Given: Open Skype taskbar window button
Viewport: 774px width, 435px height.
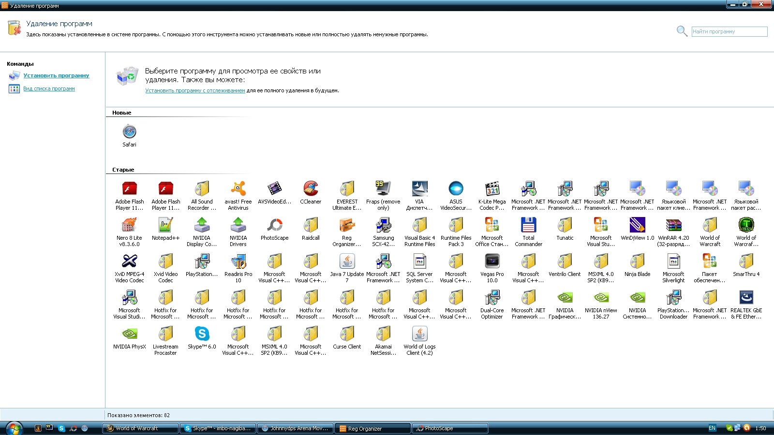Looking at the screenshot, I should (x=218, y=428).
